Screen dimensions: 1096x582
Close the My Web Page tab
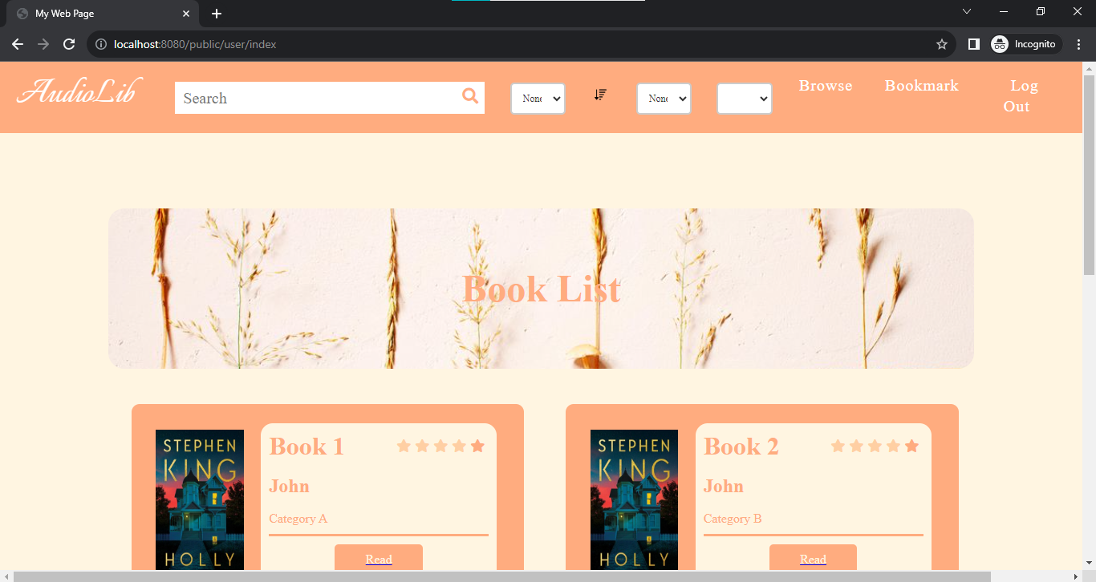tap(186, 14)
